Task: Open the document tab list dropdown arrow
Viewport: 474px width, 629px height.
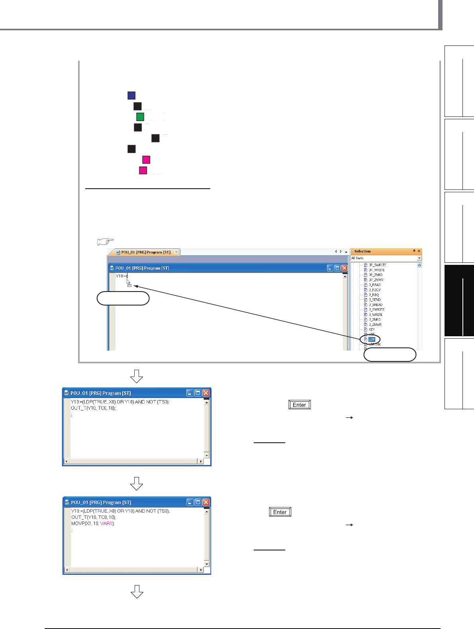Action: tap(346, 252)
